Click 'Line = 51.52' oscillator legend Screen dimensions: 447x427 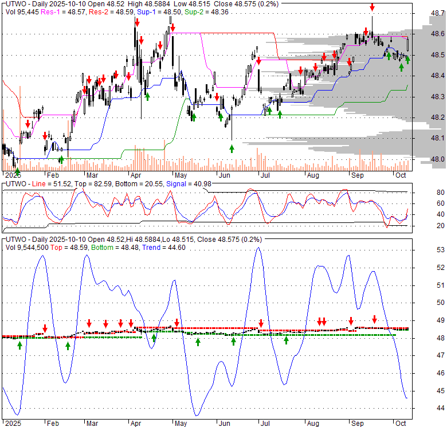52,184
